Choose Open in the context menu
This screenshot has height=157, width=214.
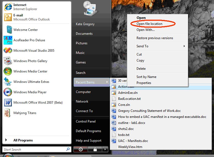click(141, 18)
